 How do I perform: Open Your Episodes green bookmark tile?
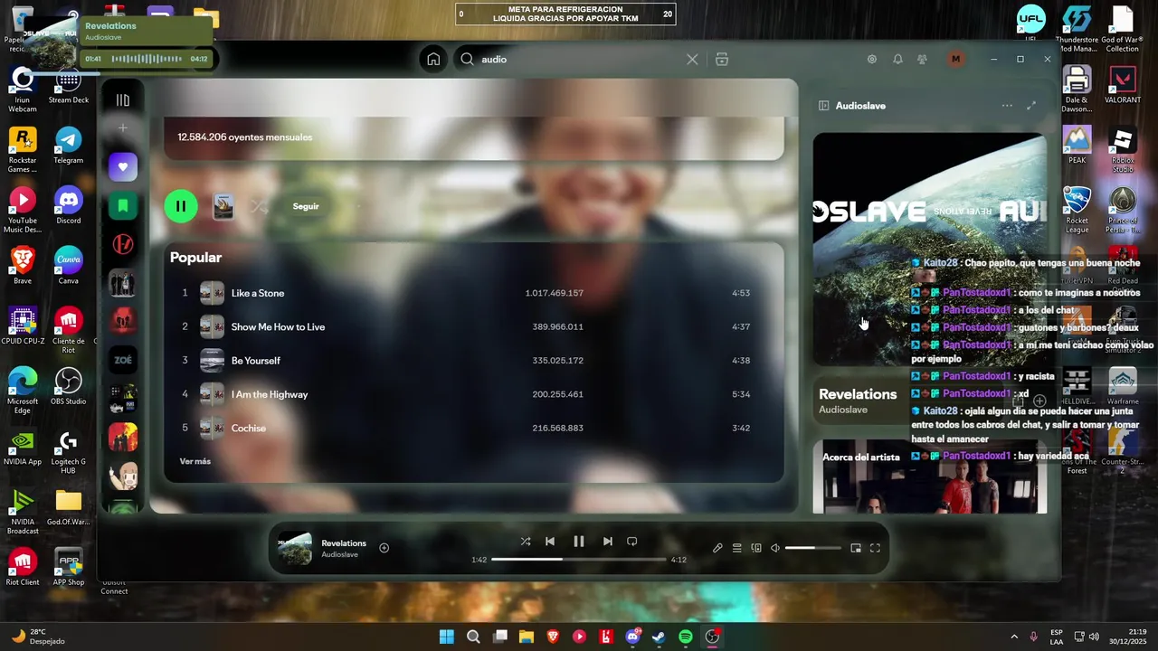click(123, 206)
